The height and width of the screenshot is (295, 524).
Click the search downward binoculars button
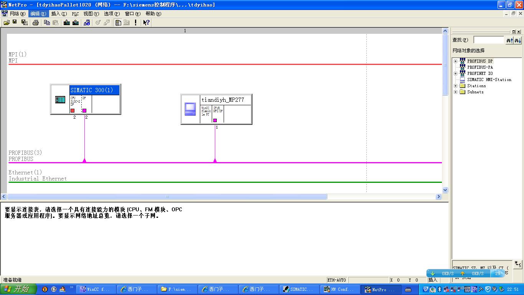[x=517, y=40]
